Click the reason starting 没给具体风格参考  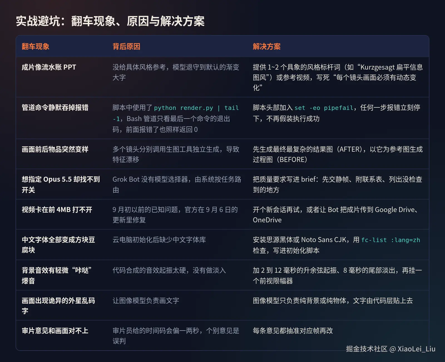176,72
